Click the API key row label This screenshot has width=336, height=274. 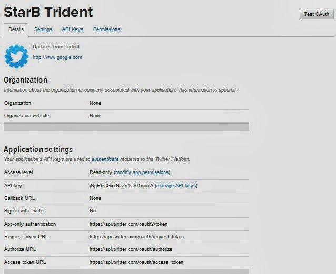coord(13,185)
